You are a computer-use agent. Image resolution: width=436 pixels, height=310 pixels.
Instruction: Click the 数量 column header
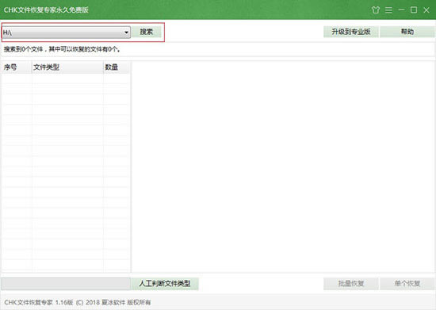click(117, 67)
